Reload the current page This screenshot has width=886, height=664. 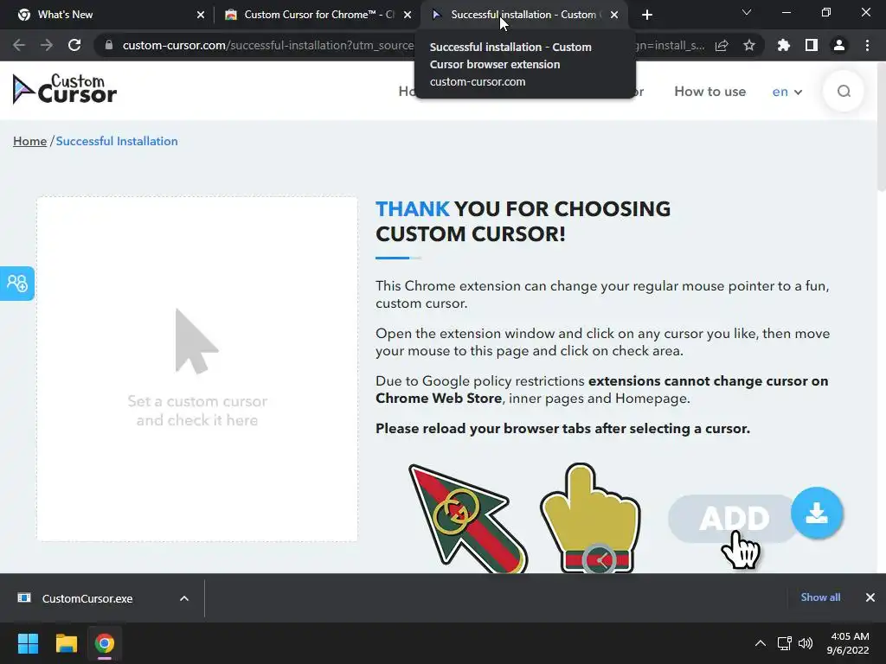[x=74, y=45]
